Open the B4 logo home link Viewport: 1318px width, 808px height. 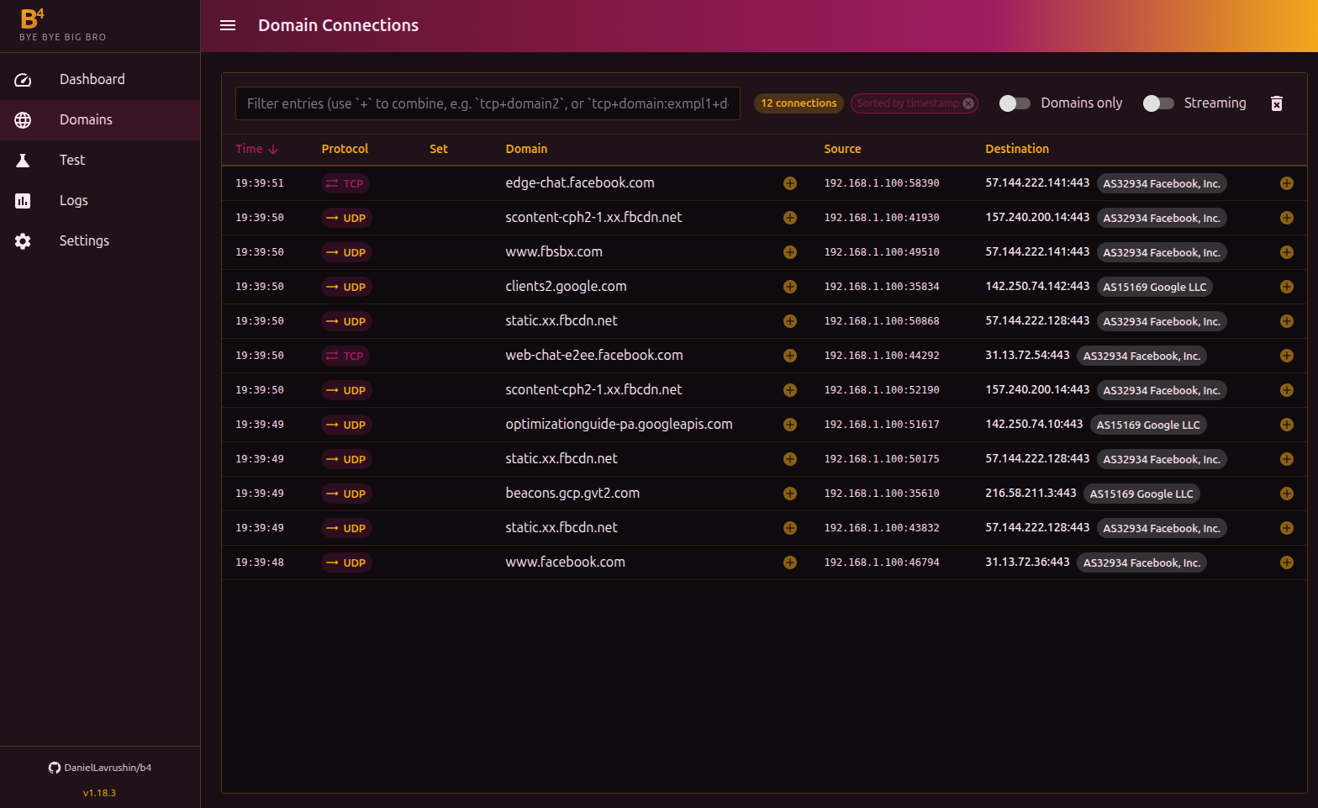pyautogui.click(x=34, y=20)
